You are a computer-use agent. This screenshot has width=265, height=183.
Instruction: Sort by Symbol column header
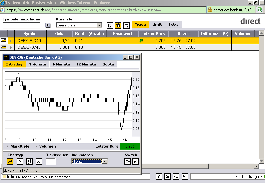pyautogui.click(x=30, y=33)
